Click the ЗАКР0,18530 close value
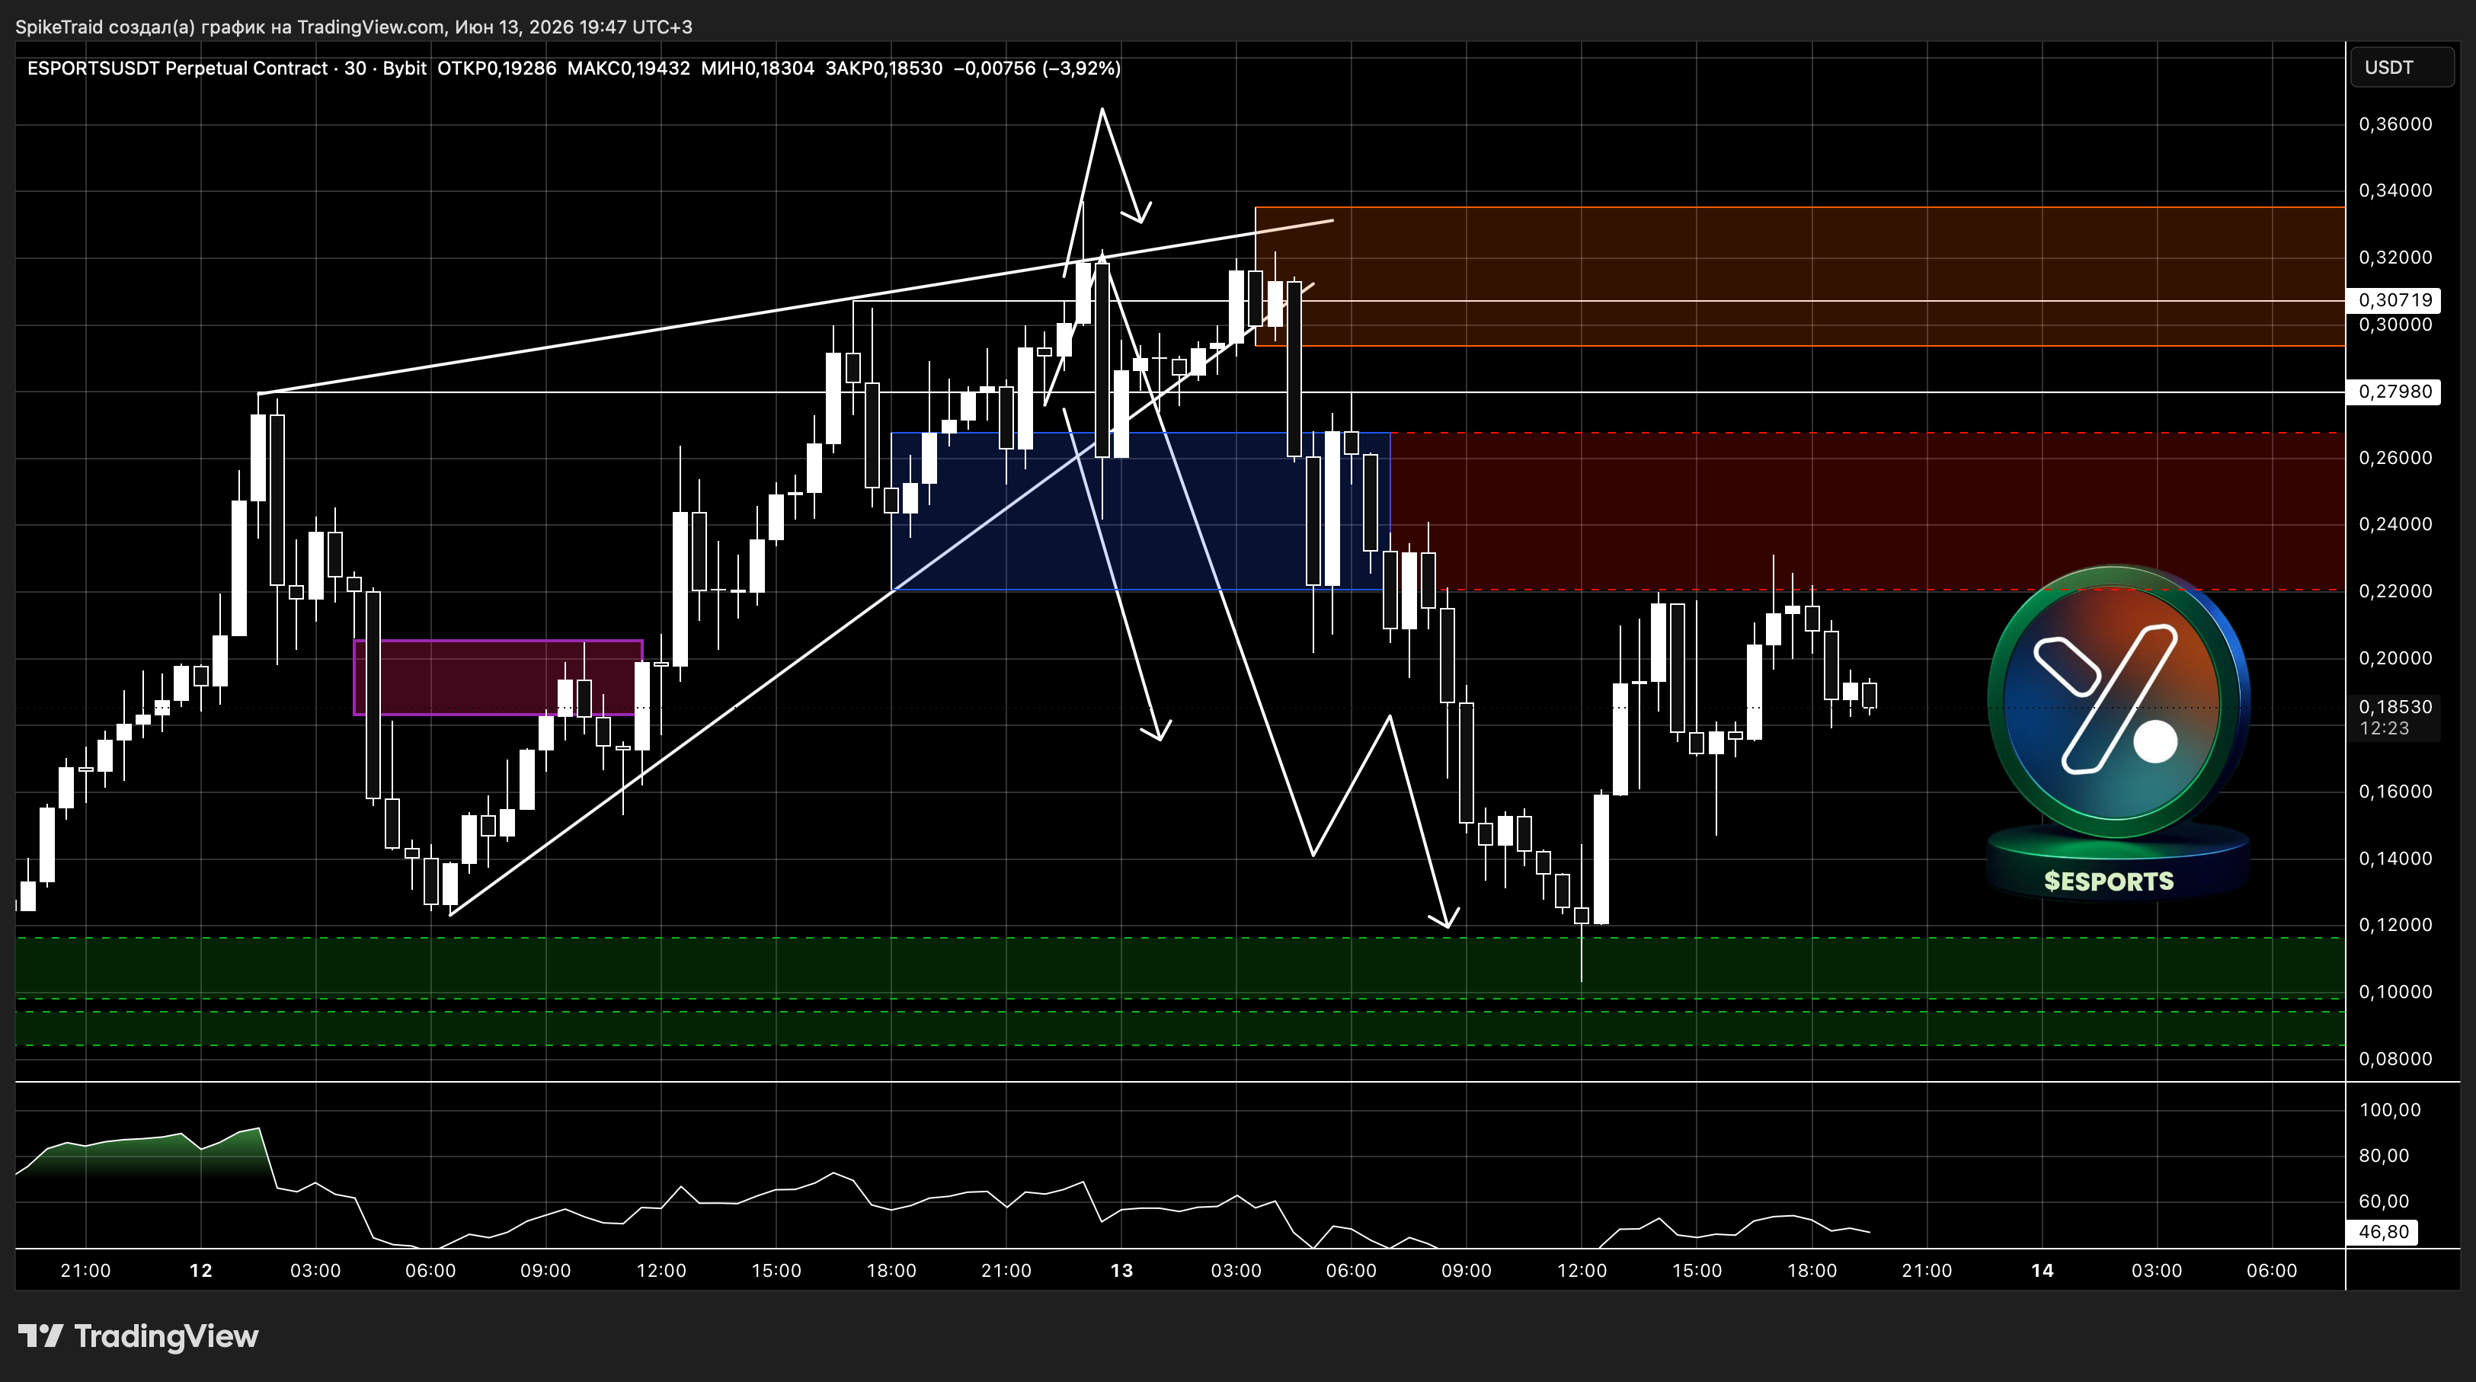 tap(883, 69)
